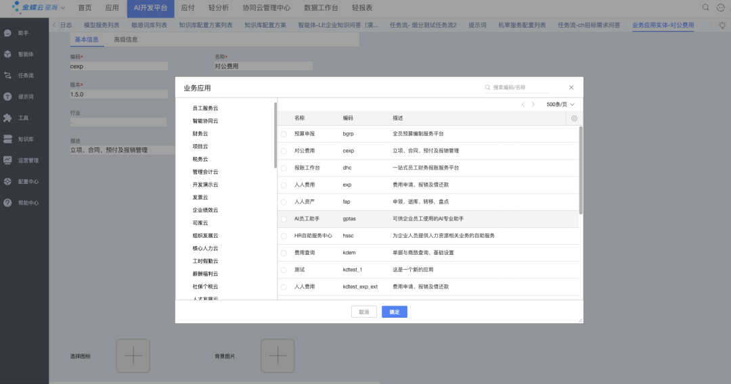Select the radio button for AI员工助手

pyautogui.click(x=284, y=219)
